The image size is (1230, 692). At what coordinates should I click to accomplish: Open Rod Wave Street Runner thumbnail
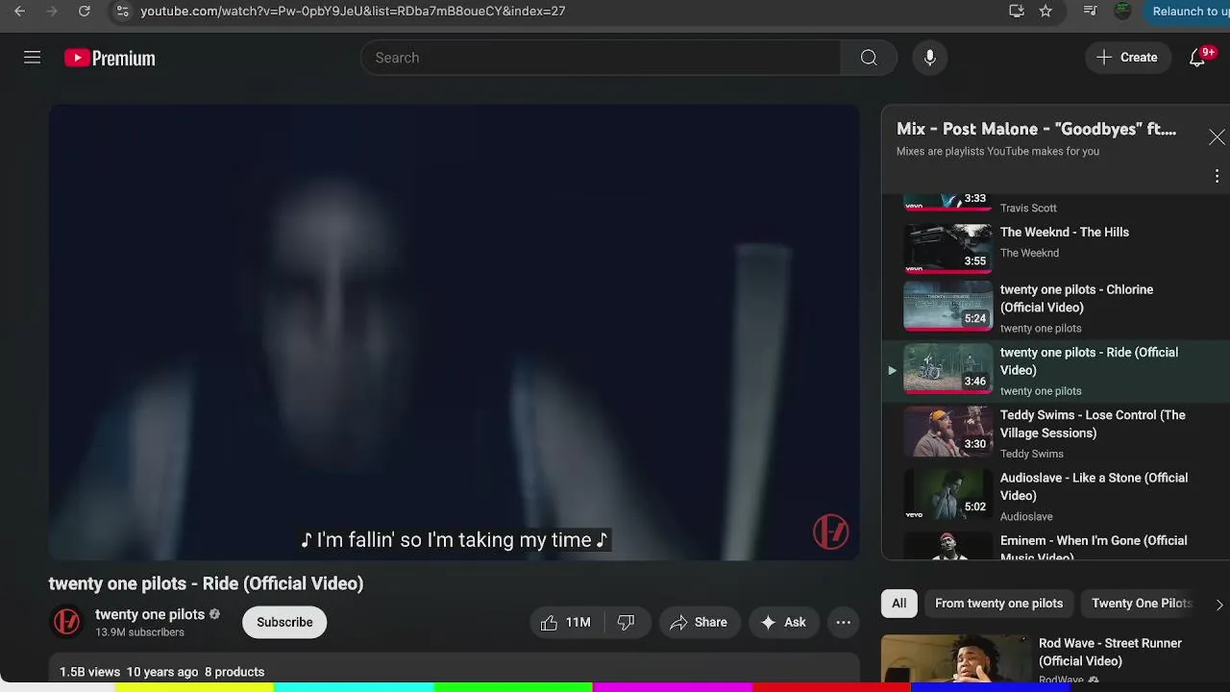coord(956,658)
